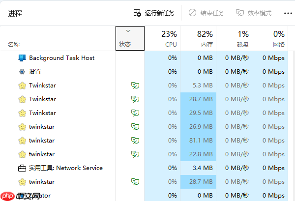Click the Background Task Host process icon
Image resolution: width=295 pixels, height=201 pixels.
22,58
